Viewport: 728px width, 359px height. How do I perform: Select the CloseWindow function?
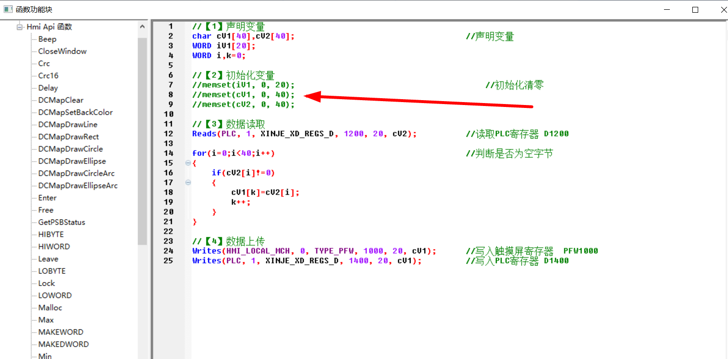click(62, 51)
